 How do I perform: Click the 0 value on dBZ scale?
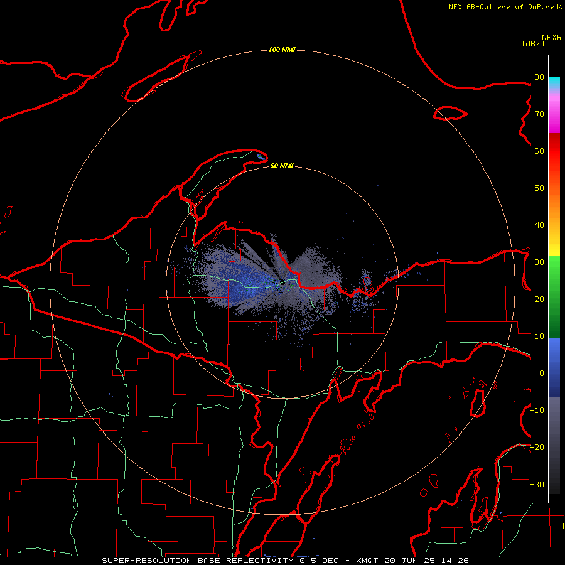pos(542,374)
